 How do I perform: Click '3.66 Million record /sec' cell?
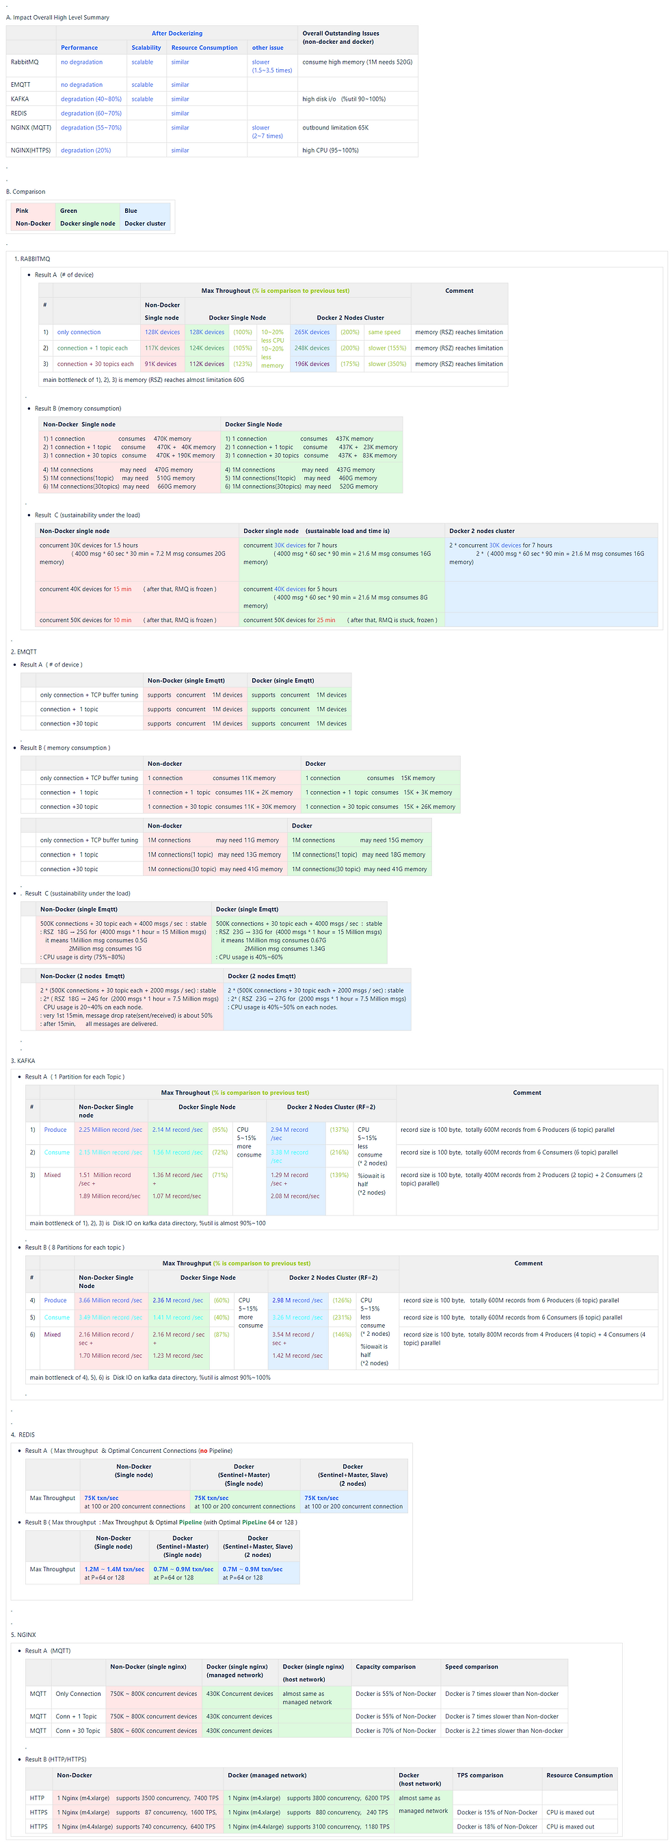pyautogui.click(x=110, y=1300)
